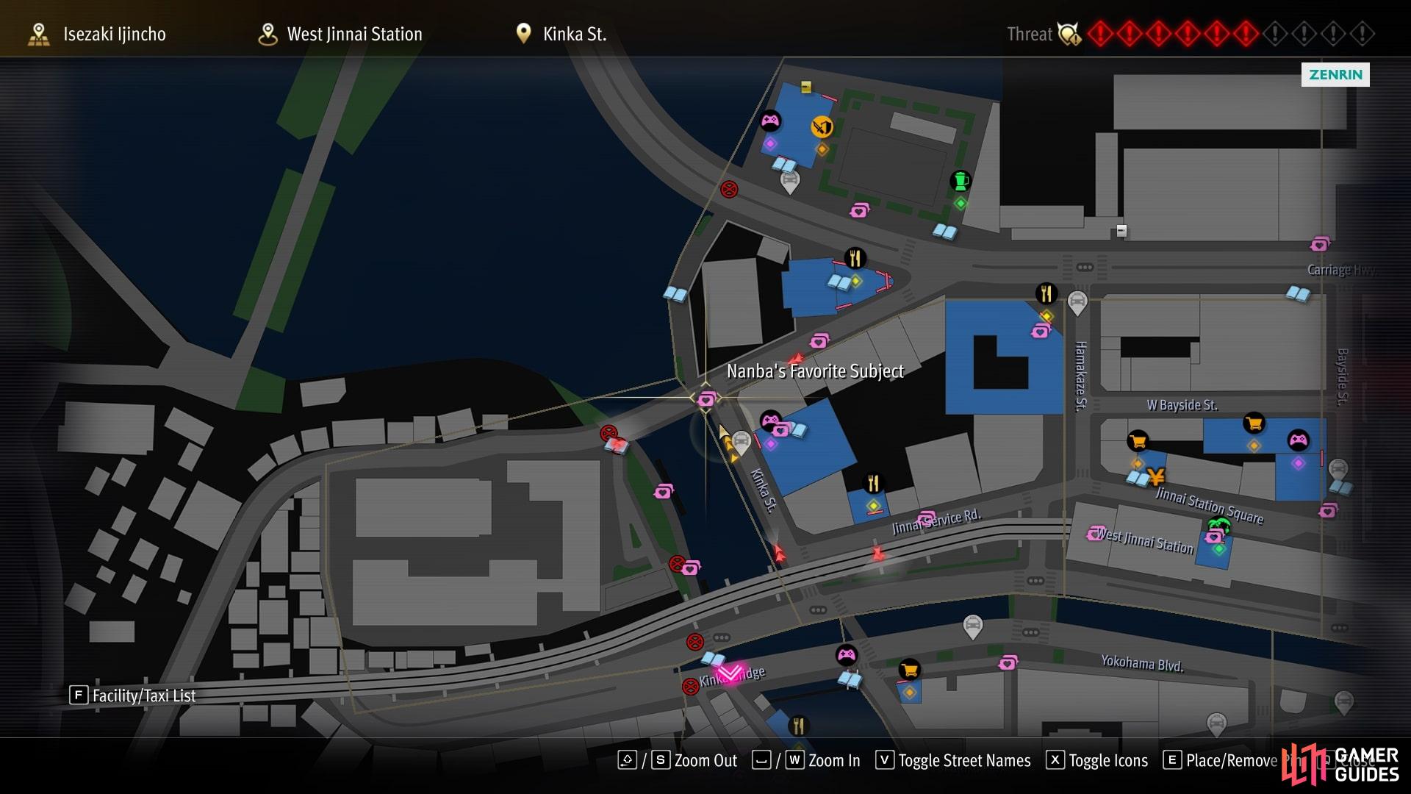Click the Threat level diamond meter
1411x794 pixels.
click(1231, 34)
